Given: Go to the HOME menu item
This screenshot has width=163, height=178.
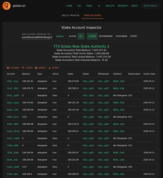Looking at the screenshot, I should click(69, 6).
